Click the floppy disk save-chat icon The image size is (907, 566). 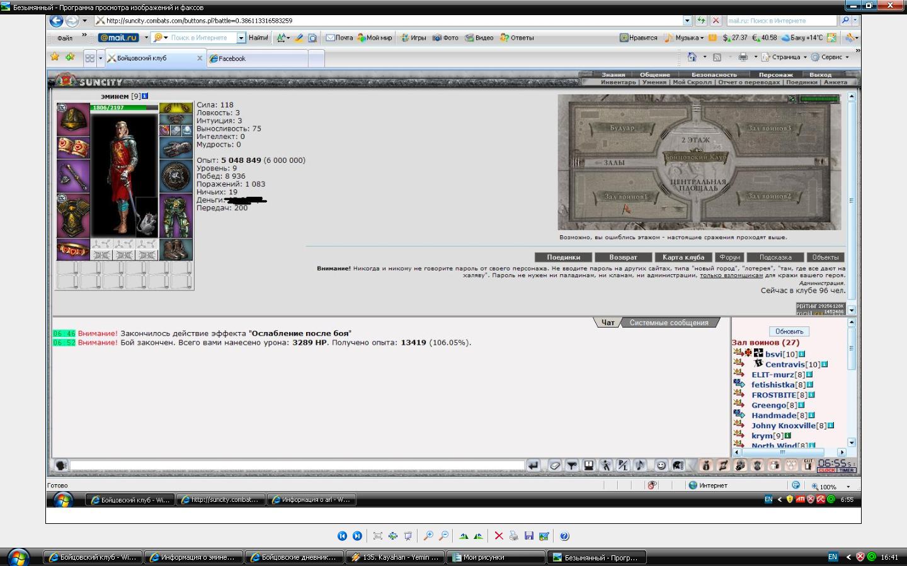click(589, 465)
